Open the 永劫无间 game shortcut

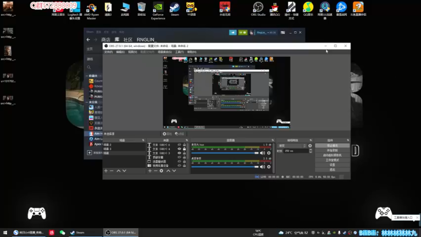click(x=225, y=9)
